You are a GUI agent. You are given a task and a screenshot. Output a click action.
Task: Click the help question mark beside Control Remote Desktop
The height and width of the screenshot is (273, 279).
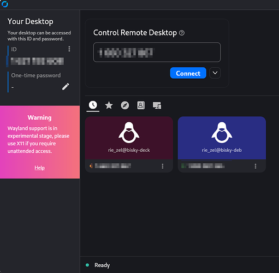point(182,33)
